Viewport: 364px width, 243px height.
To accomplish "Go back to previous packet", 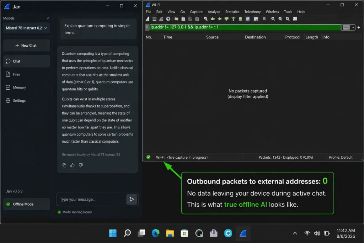I will (213, 19).
